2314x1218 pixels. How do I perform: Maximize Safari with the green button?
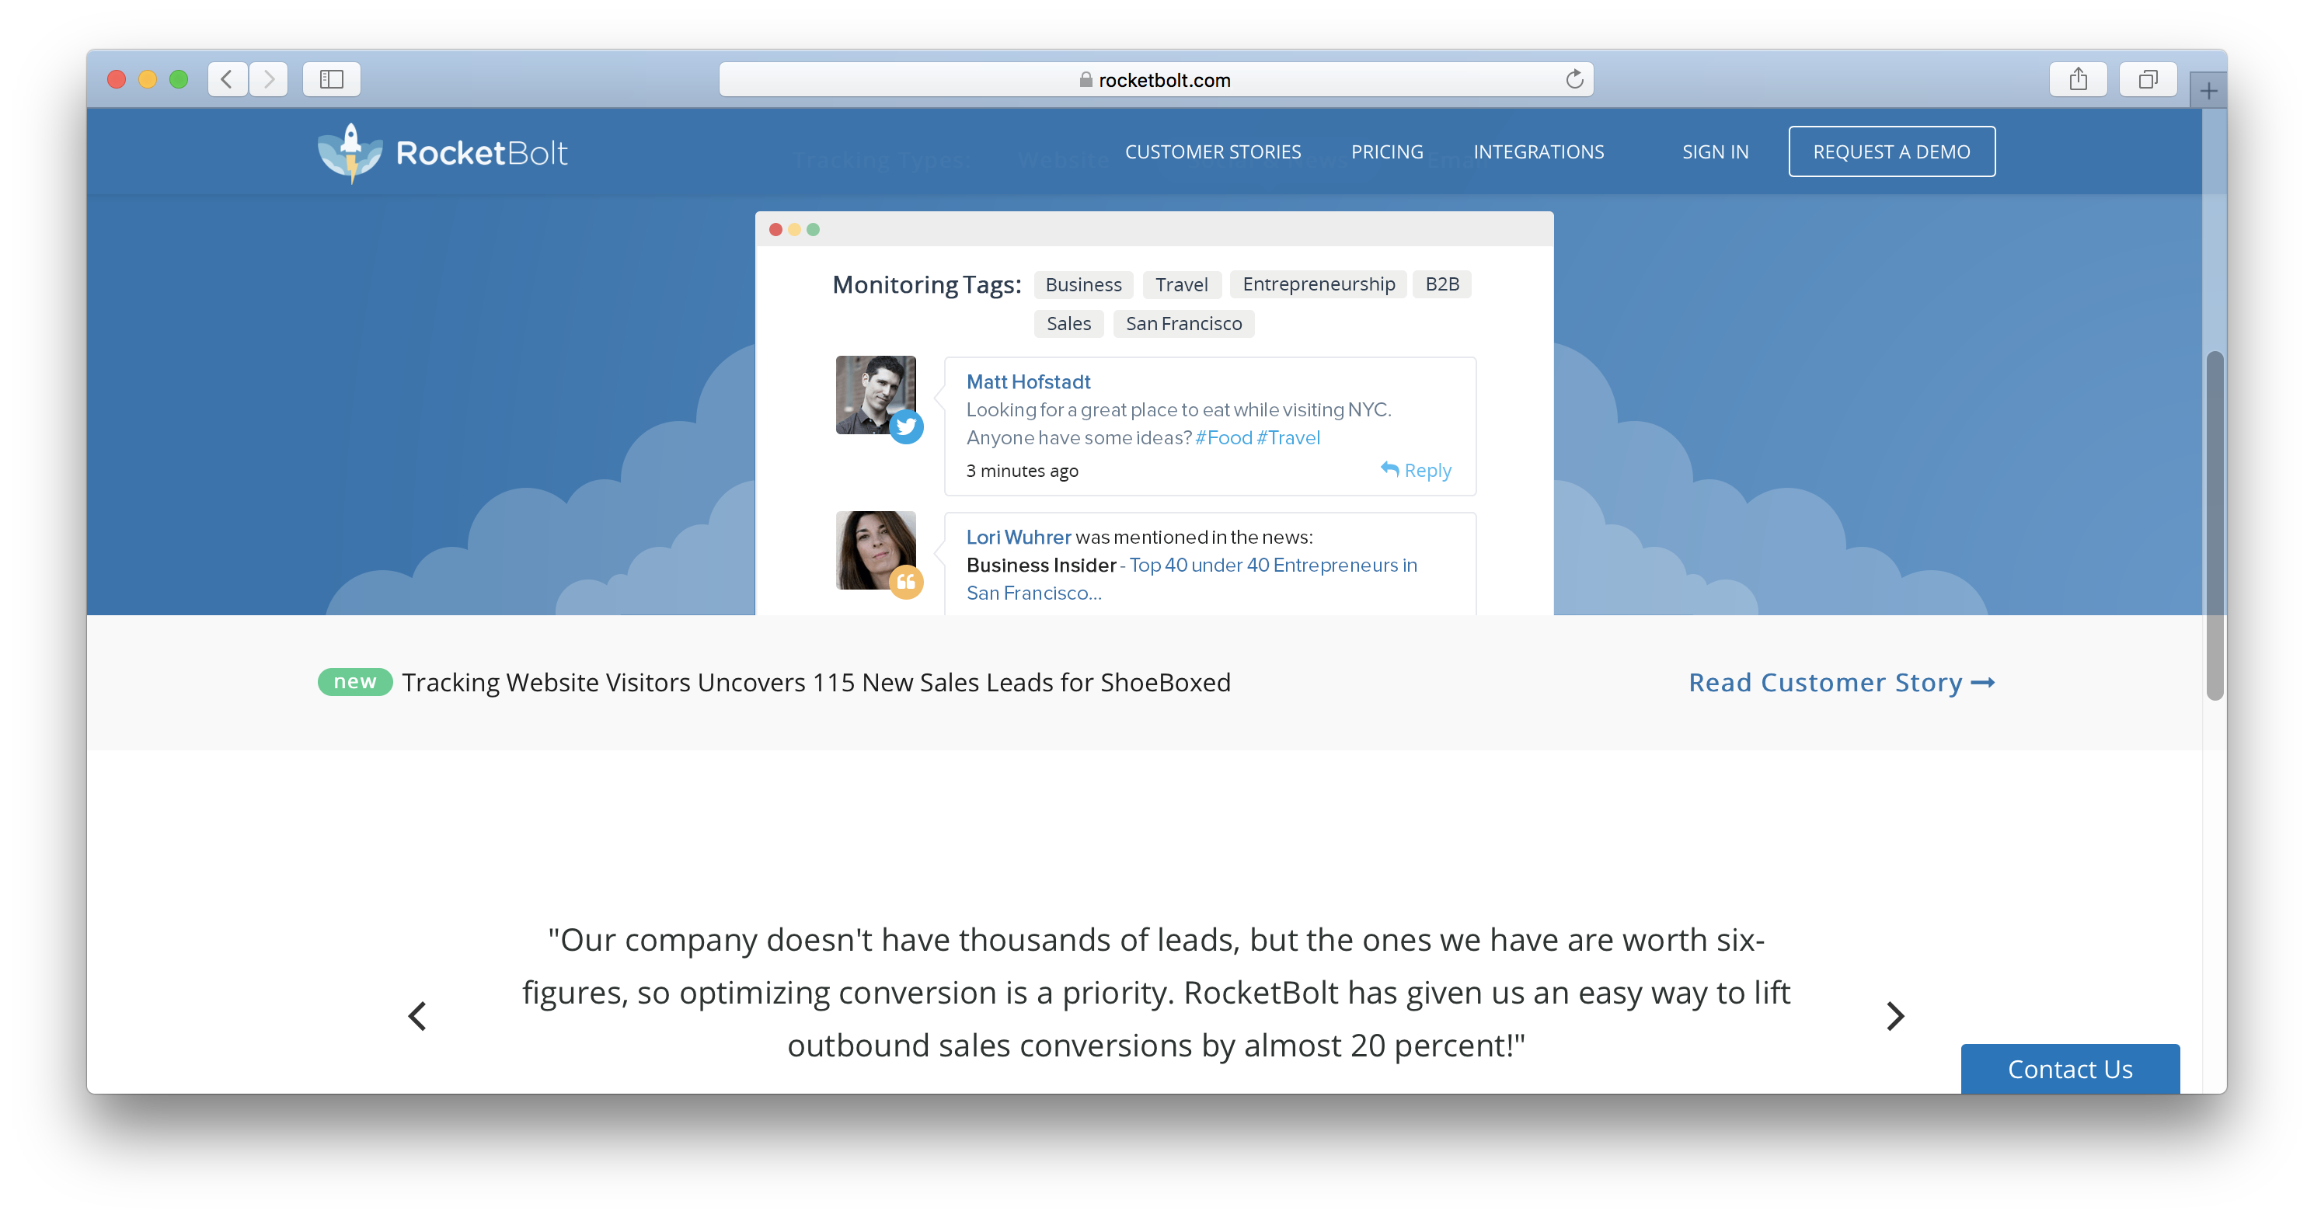[x=179, y=79]
